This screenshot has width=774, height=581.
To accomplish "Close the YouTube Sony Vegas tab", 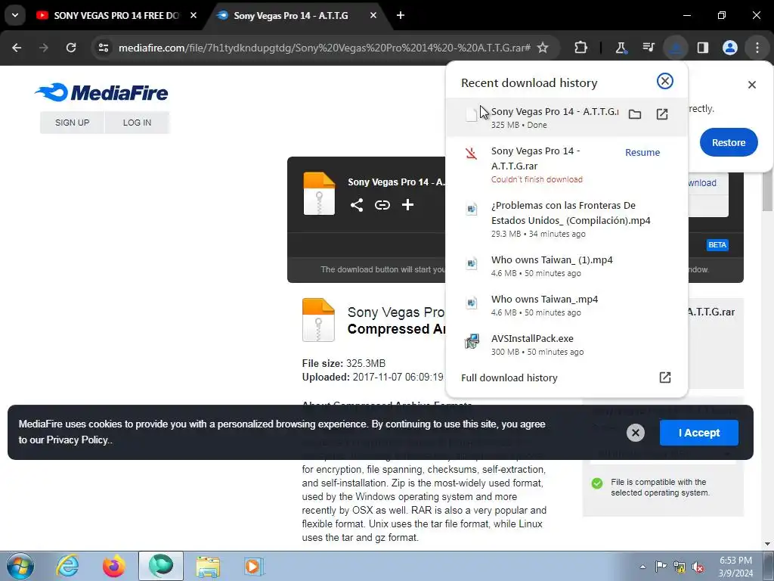I will tap(193, 15).
